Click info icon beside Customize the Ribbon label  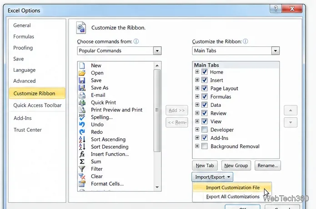coord(246,41)
